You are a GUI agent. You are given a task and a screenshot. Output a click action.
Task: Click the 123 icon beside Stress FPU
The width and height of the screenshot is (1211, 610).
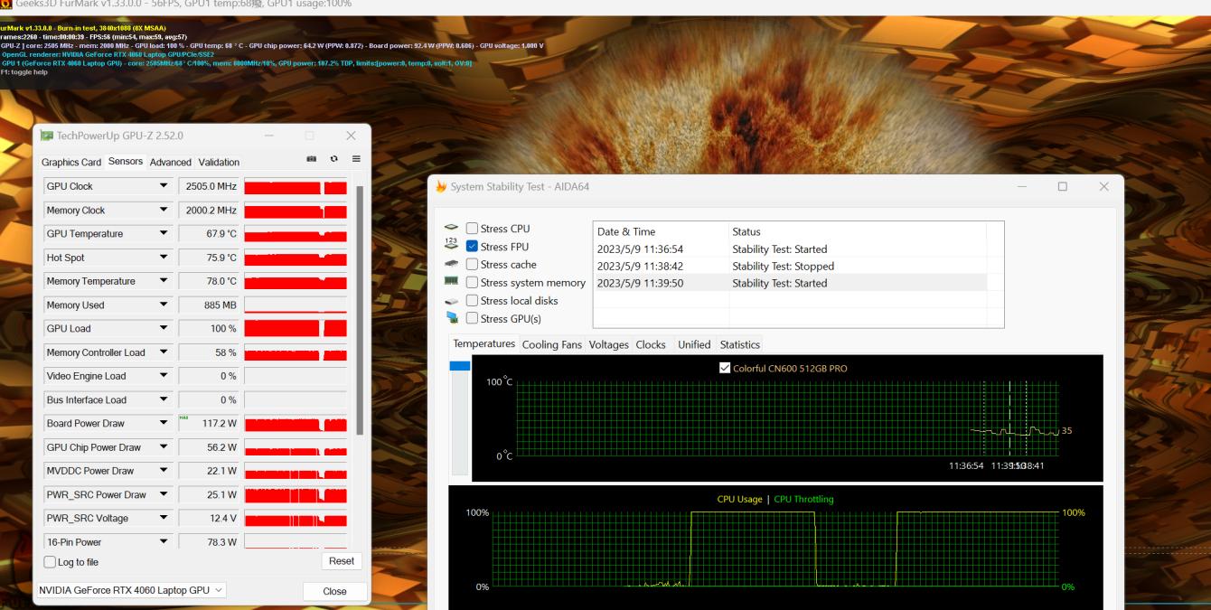(x=452, y=246)
